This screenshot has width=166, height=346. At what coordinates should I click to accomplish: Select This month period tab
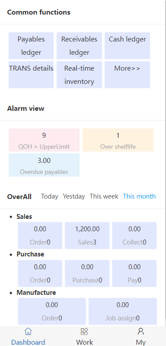[x=140, y=196]
